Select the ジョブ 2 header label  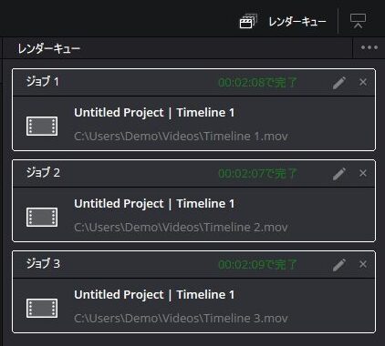coord(43,173)
